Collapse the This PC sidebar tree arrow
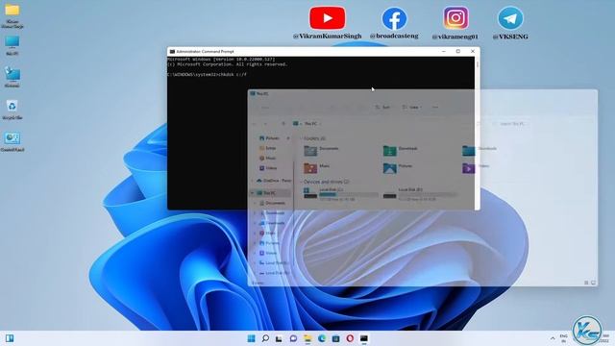 (252, 193)
